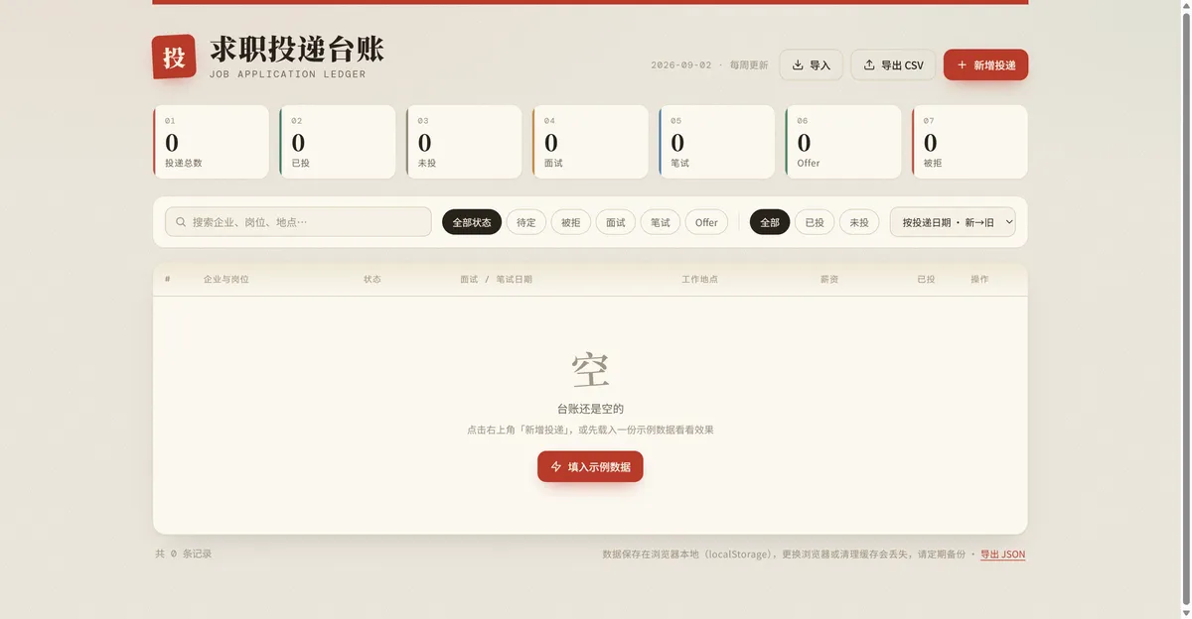Open the 面试 stat card

[590, 142]
